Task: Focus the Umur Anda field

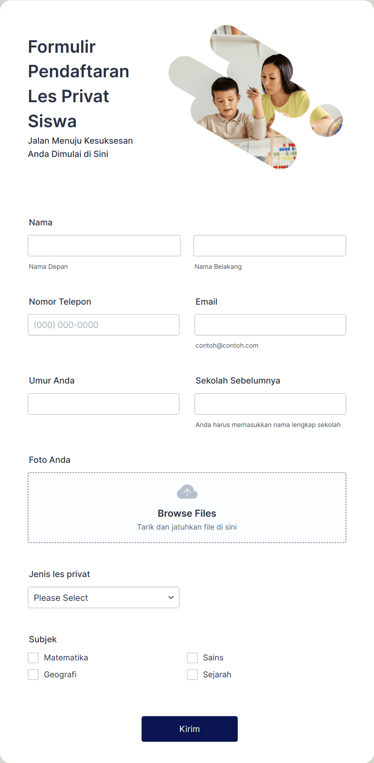Action: pyautogui.click(x=104, y=404)
